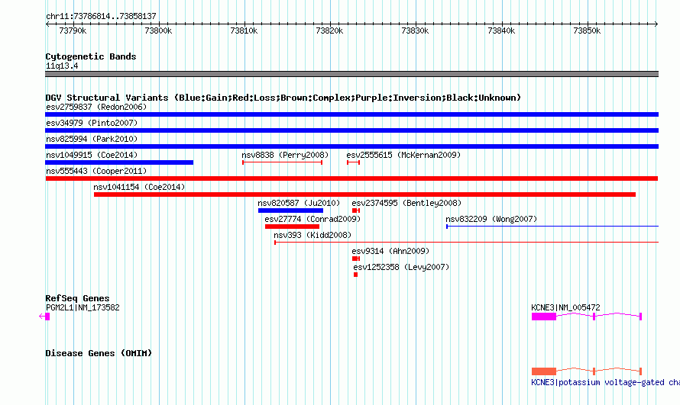This screenshot has width=680, height=405.
Task: Open the KCNE3 RefSeq gene model
Action: point(587,317)
